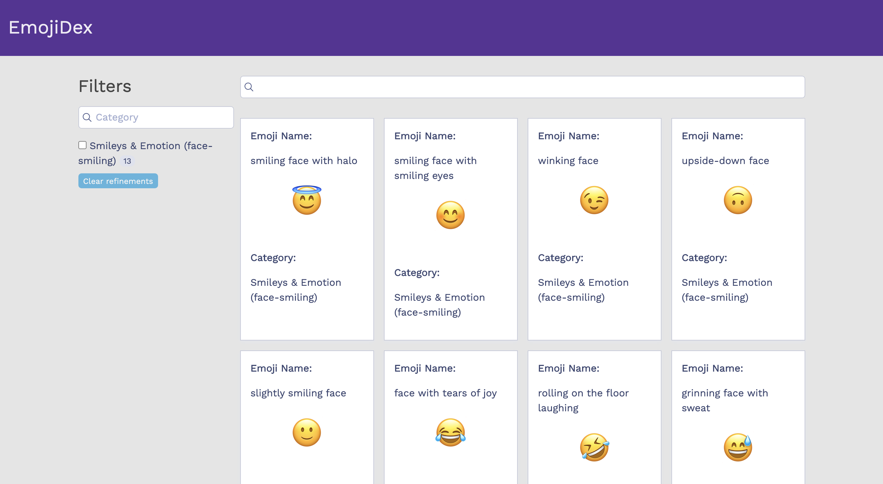Select the slightly smiling face emoji image
The image size is (883, 484).
point(307,433)
